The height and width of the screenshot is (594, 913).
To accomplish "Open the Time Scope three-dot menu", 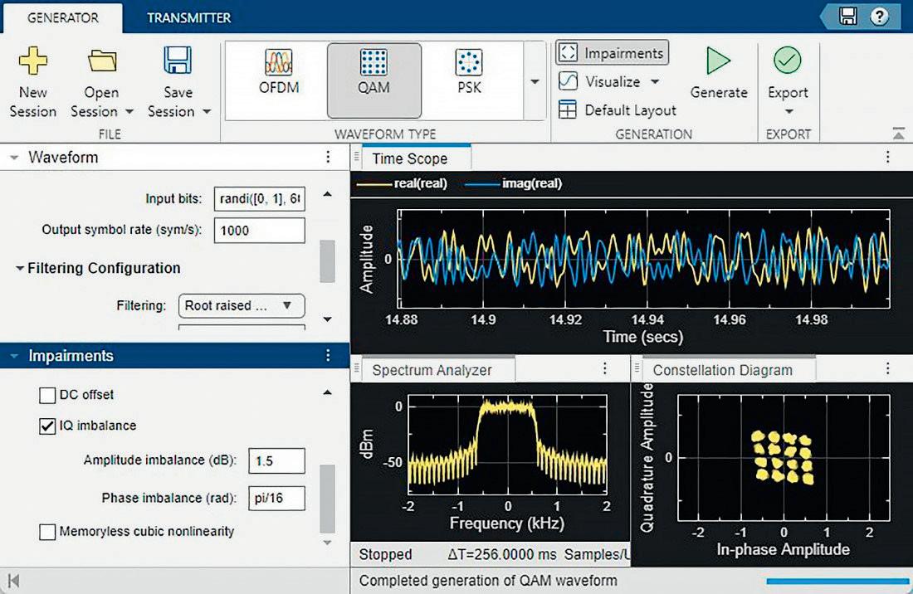I will pyautogui.click(x=887, y=157).
